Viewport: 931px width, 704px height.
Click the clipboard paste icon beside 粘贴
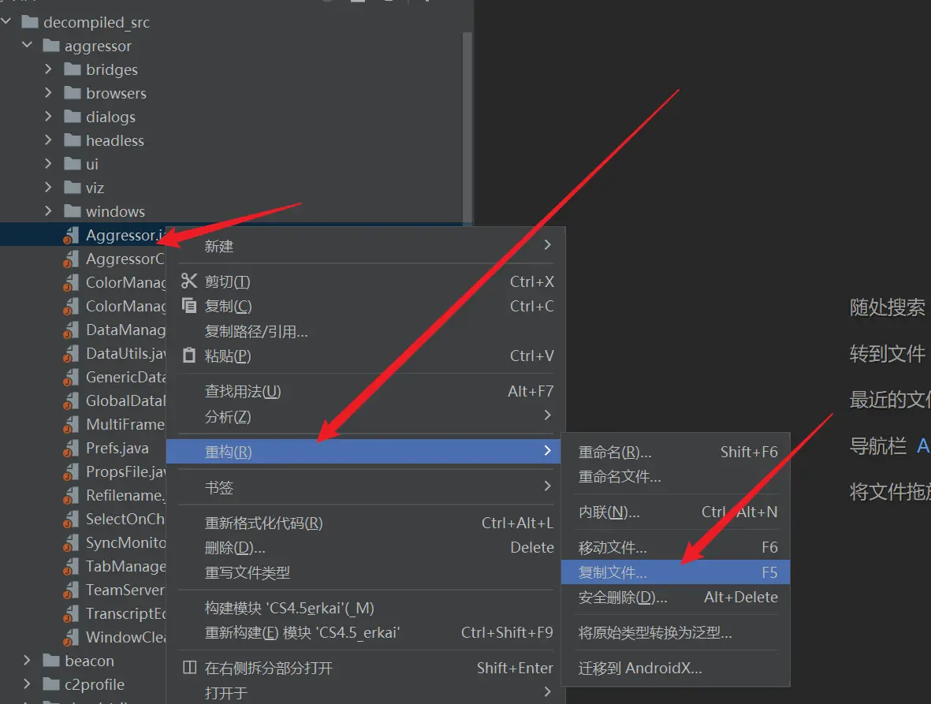coord(189,356)
